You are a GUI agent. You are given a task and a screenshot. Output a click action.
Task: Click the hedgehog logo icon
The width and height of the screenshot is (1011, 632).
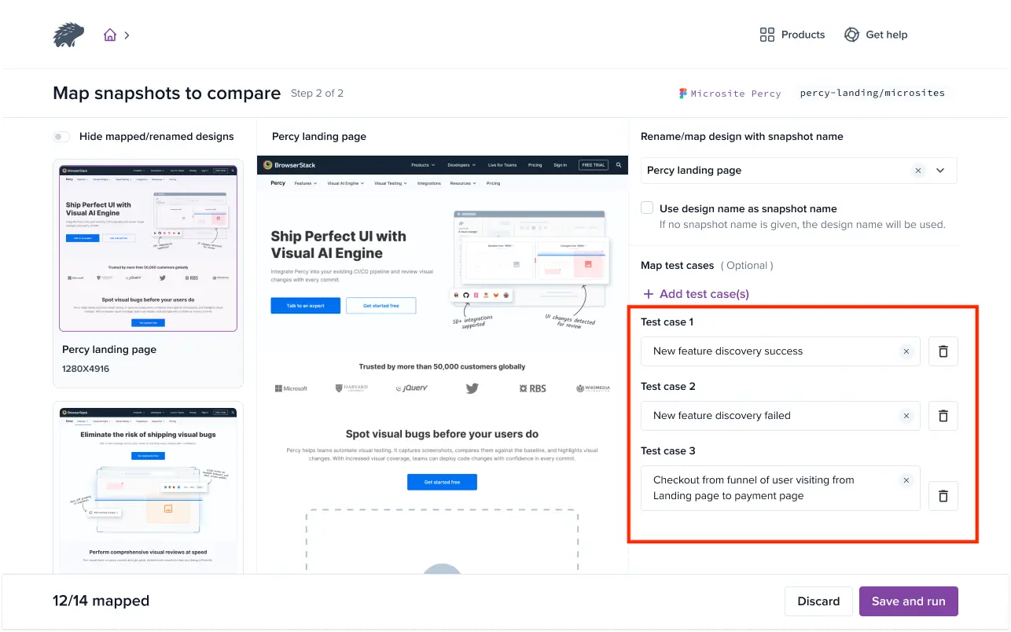68,35
